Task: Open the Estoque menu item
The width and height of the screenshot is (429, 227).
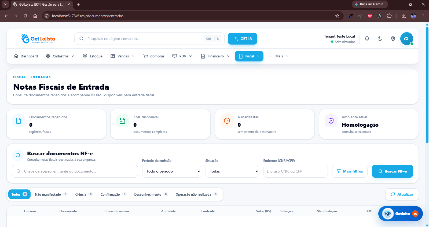Action: [x=93, y=56]
